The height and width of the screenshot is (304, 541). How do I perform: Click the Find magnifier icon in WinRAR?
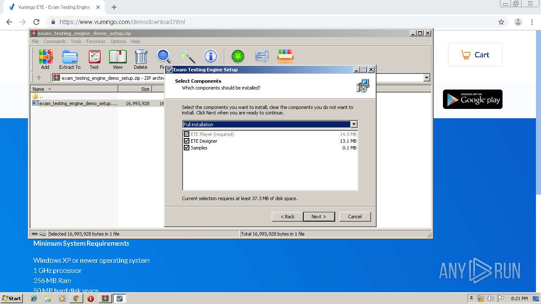click(164, 57)
